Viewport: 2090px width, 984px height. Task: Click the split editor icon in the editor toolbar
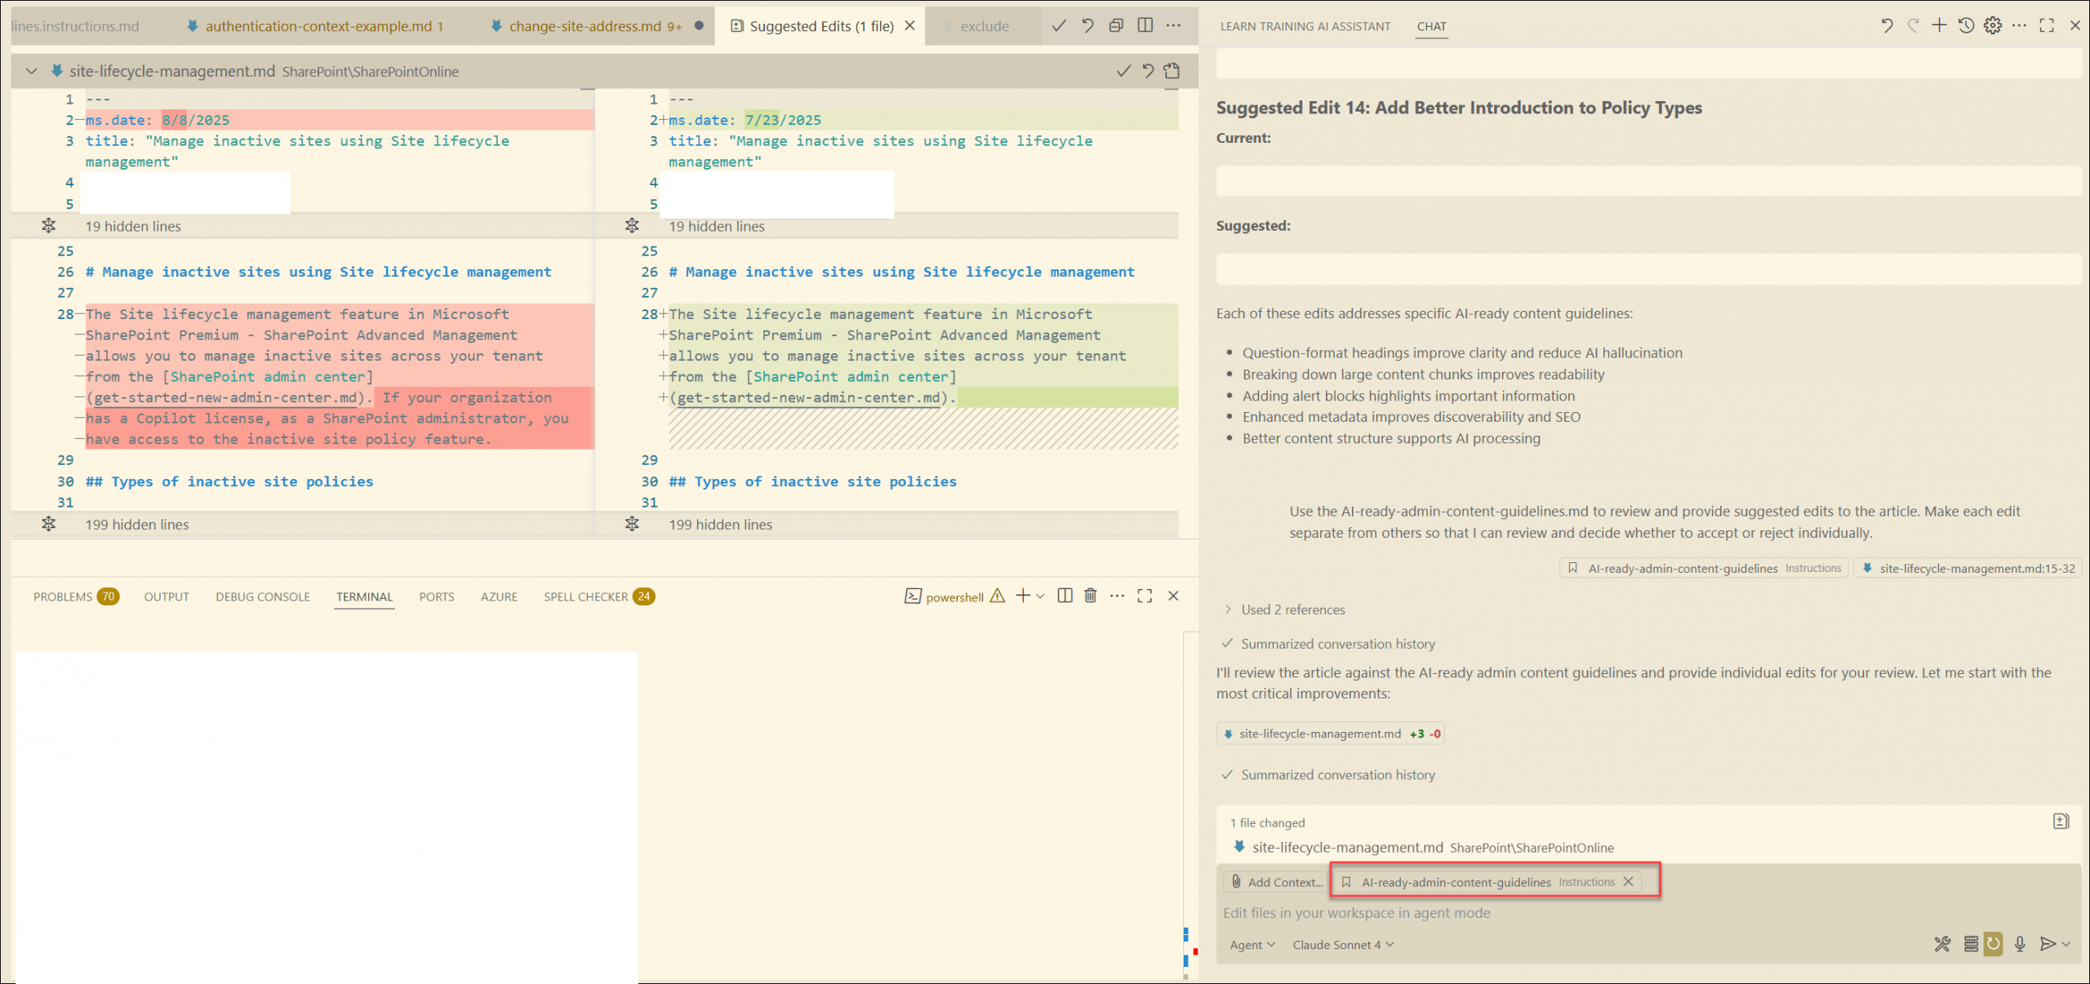[1145, 25]
